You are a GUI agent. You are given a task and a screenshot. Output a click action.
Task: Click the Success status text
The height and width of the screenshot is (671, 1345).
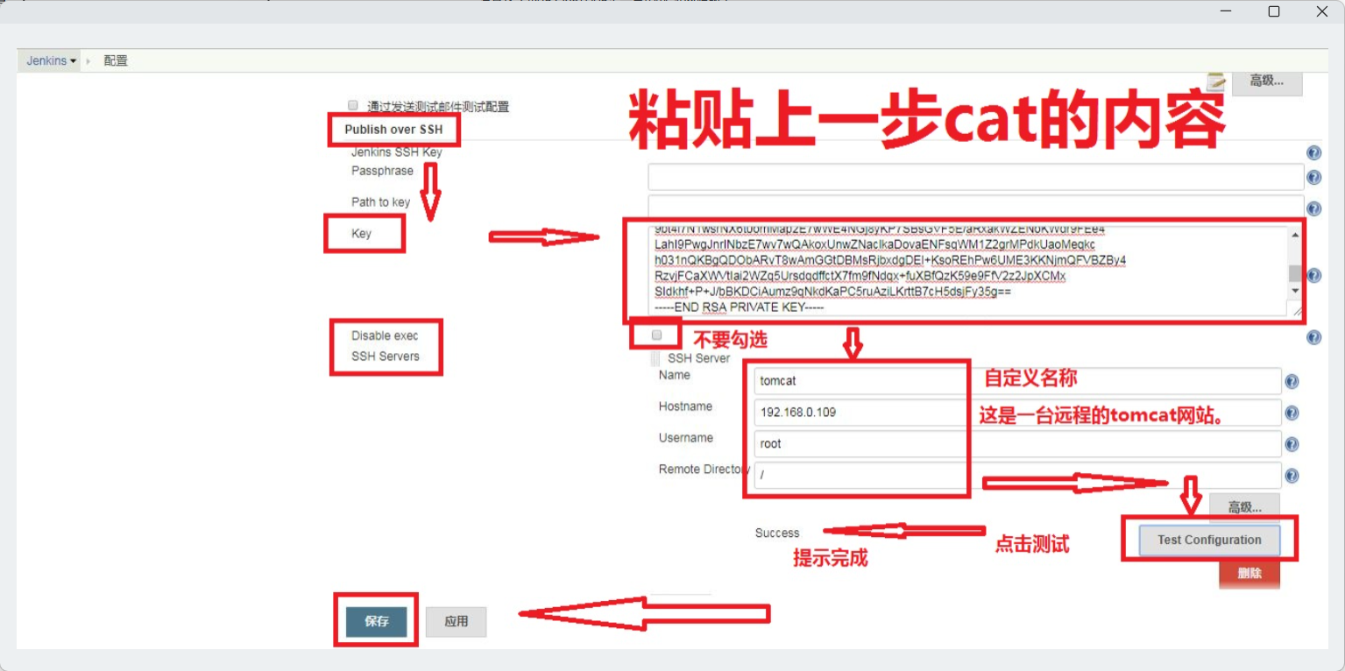777,533
